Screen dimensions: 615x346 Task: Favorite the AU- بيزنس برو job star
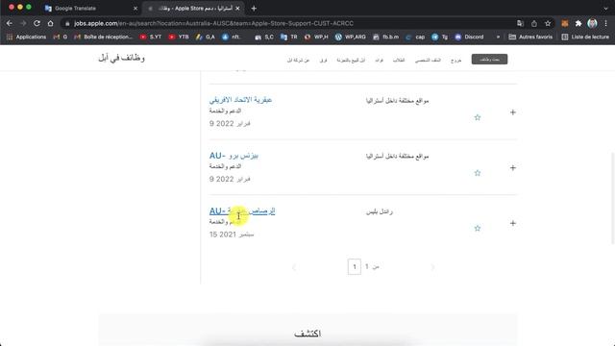click(478, 173)
